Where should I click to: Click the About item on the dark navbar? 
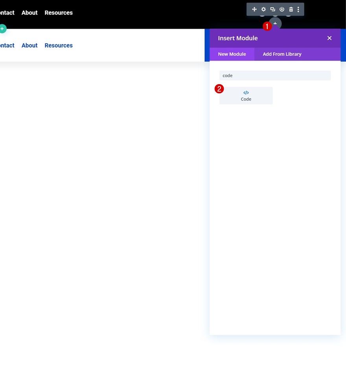[29, 12]
